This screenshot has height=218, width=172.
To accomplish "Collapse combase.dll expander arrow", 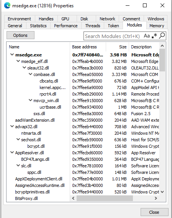I will point(30,74).
